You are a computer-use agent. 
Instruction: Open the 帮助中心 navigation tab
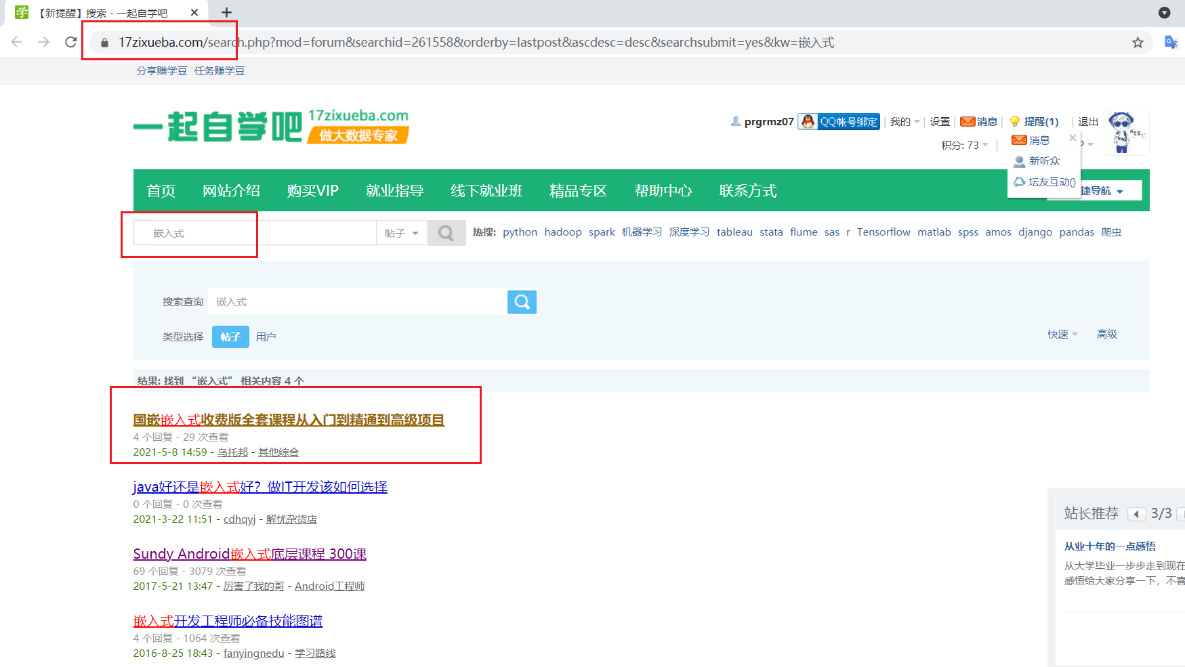663,191
